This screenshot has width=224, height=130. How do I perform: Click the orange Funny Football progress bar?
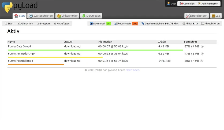[36, 64]
